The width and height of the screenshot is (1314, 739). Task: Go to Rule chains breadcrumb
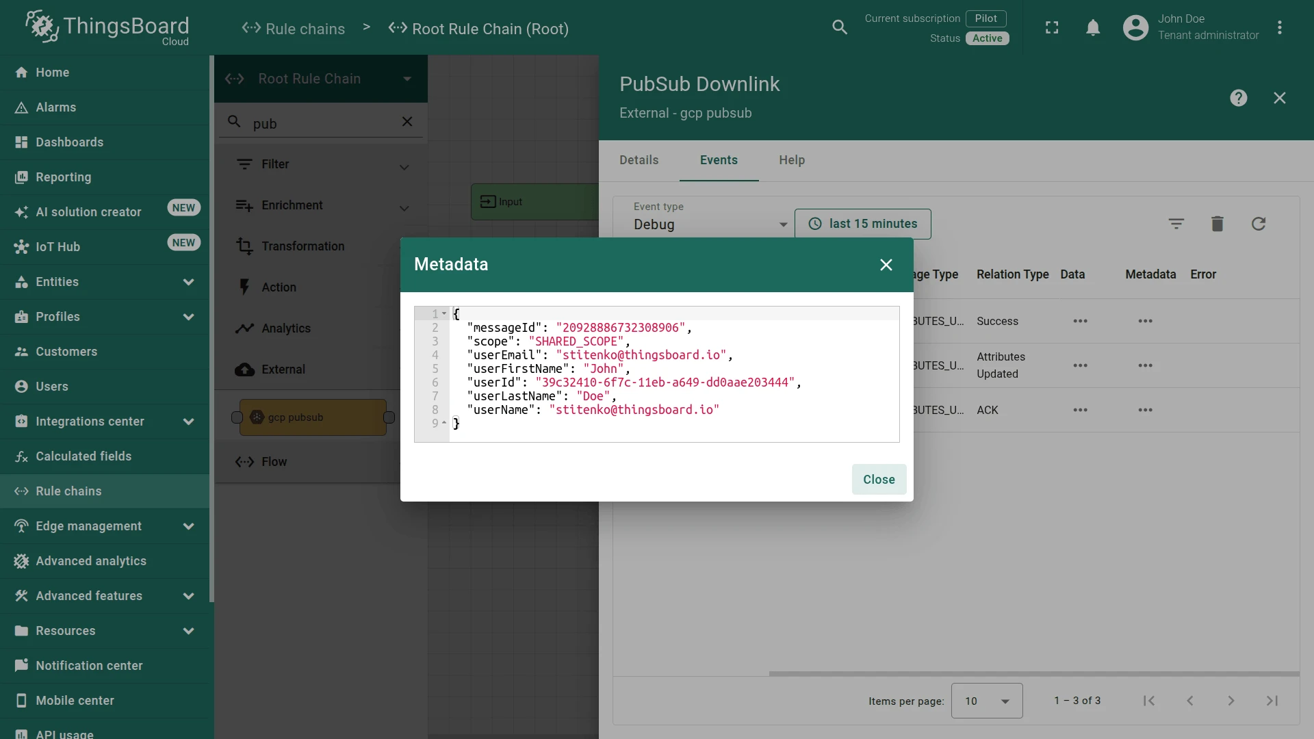click(294, 29)
